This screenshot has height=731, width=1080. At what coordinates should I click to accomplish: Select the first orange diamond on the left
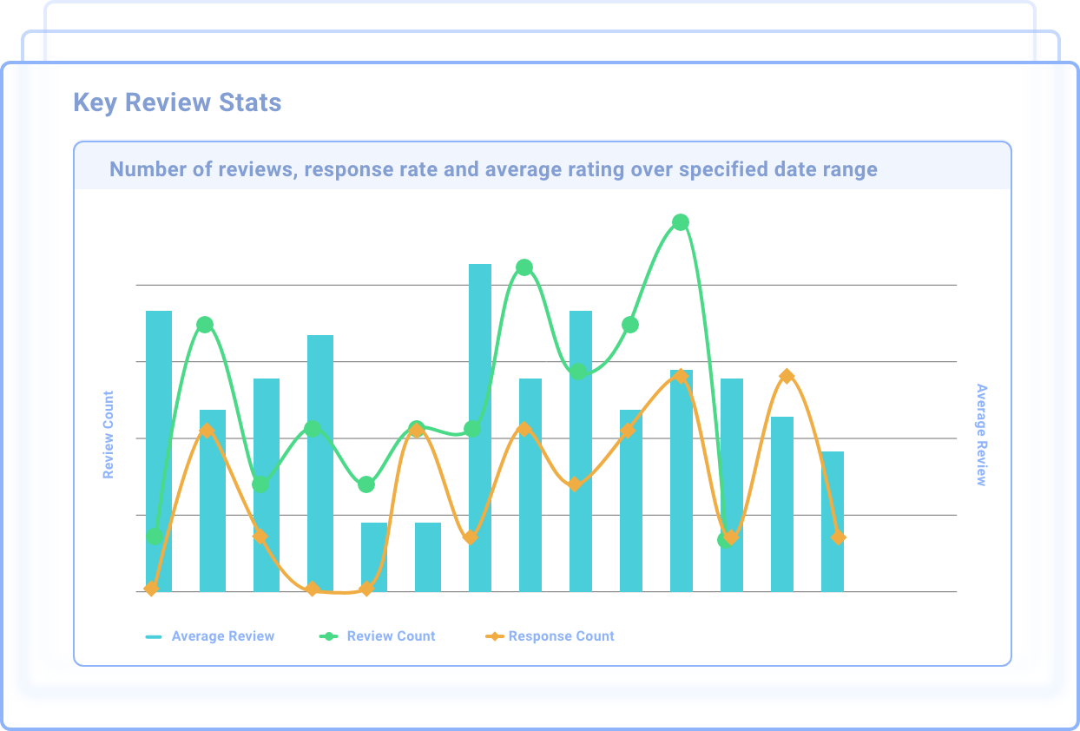point(151,589)
